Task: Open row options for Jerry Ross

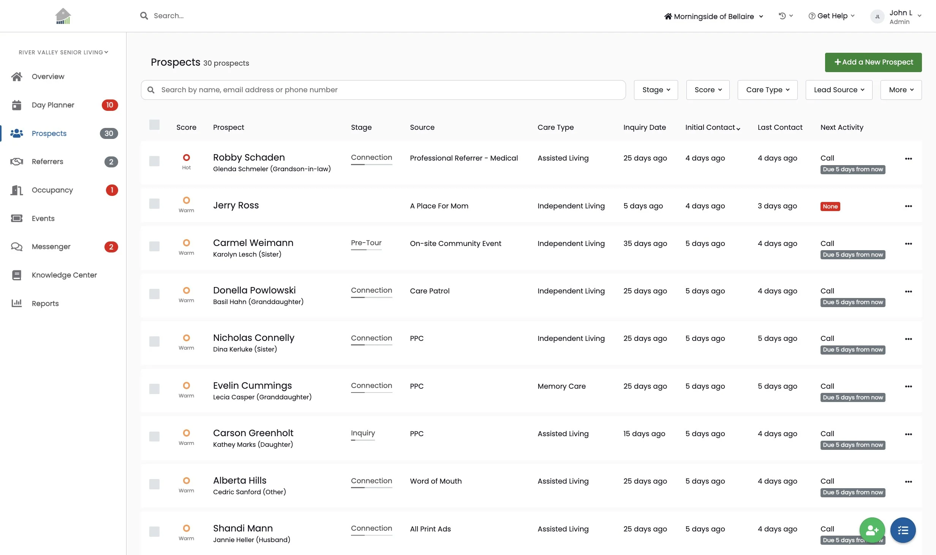Action: click(x=909, y=206)
